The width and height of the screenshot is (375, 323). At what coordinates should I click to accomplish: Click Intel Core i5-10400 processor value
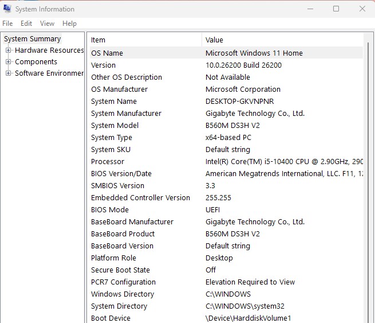point(284,162)
